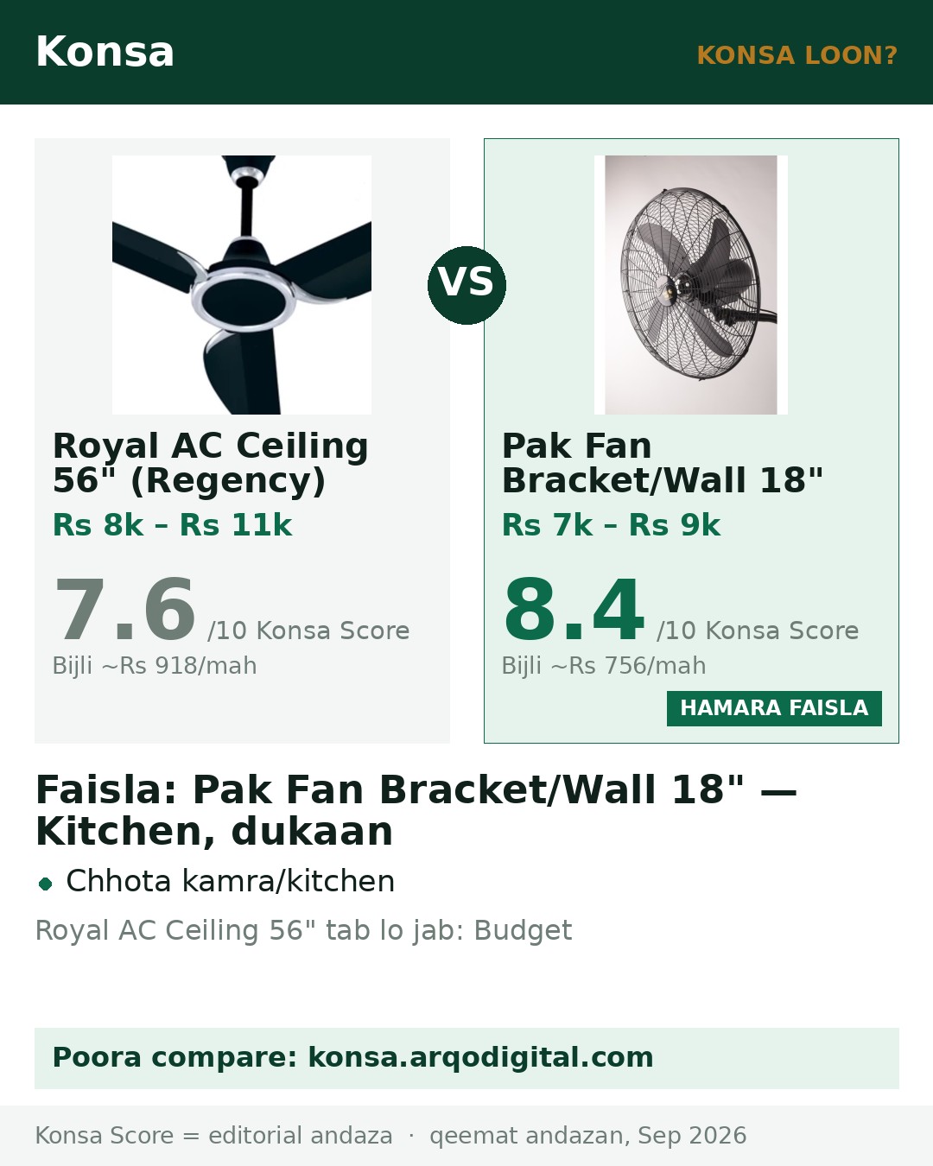Click the green bullet before Chhota kamra/kitchen
Viewport: 933px width, 1166px height.
(x=46, y=884)
